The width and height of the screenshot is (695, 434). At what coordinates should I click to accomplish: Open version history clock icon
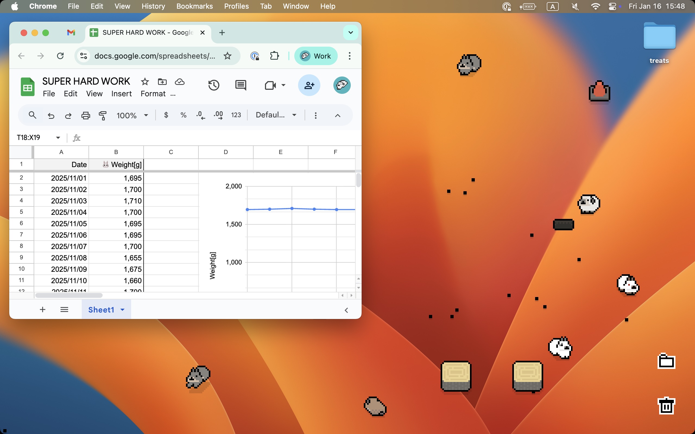coord(214,85)
